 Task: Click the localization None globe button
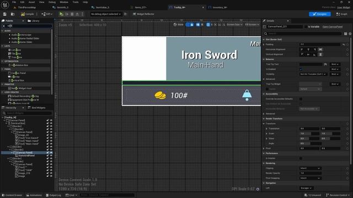point(179,25)
